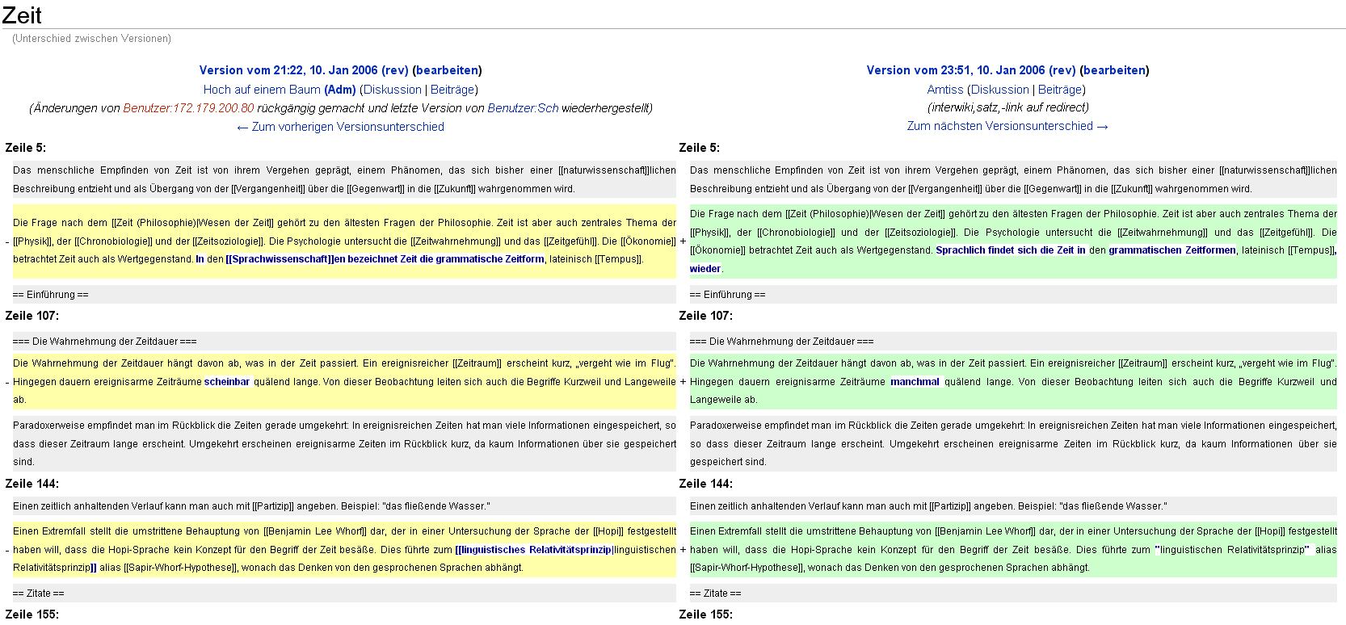
Task: Click highlighted 'Sprachlich findet sich die Zeit in' text
Action: click(1010, 250)
